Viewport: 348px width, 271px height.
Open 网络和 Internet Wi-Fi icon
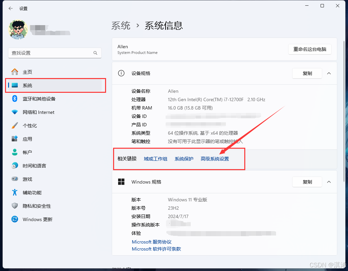(x=15, y=112)
